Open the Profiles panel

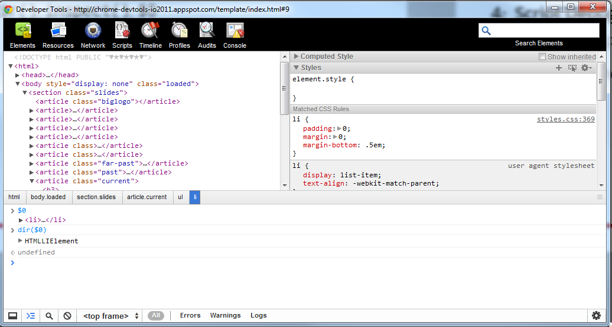pyautogui.click(x=180, y=35)
